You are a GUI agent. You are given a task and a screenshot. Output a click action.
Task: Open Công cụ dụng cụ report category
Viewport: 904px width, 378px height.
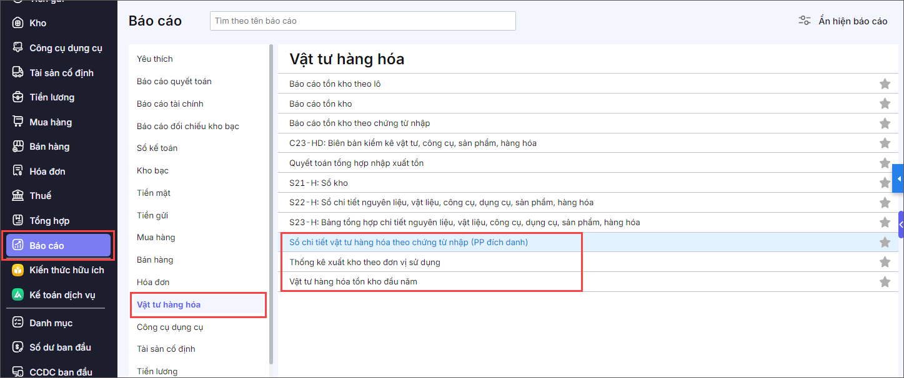tap(170, 327)
